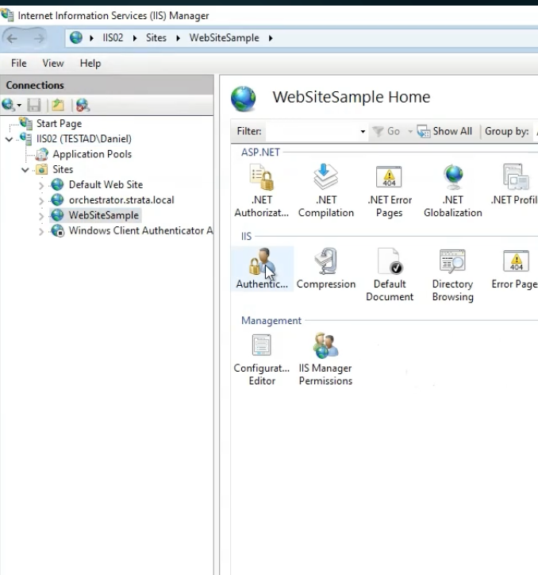
Task: Click the Show All button
Action: pos(445,131)
